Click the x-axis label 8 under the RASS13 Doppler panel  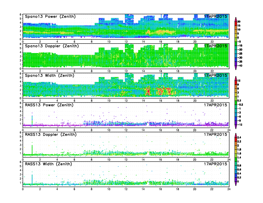point(92,160)
